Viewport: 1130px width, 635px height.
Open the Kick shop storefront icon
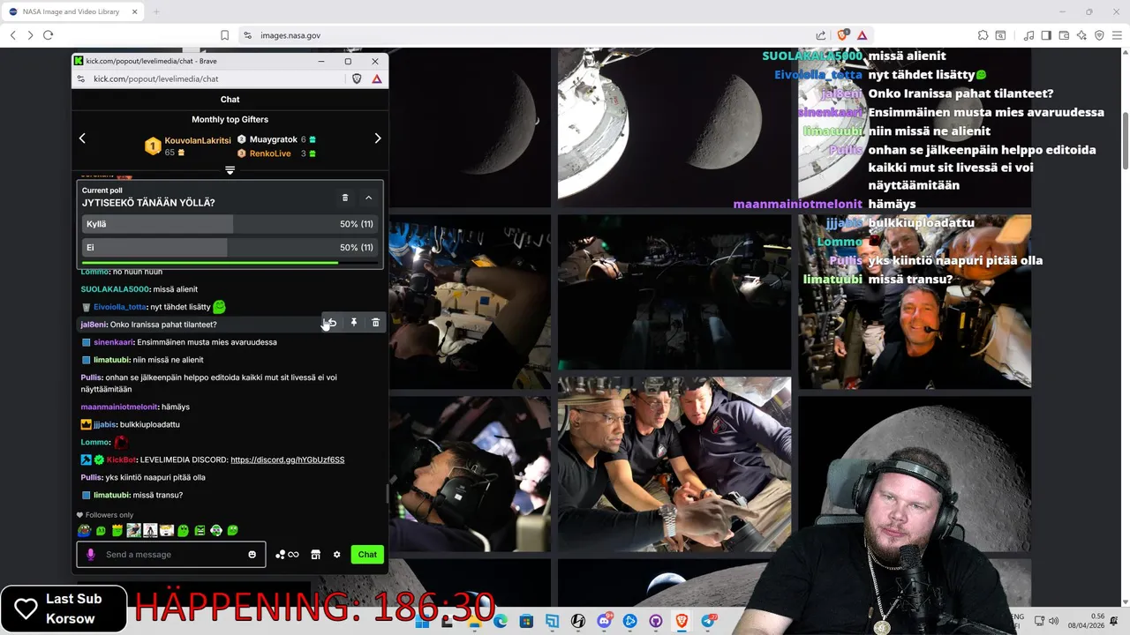click(315, 555)
